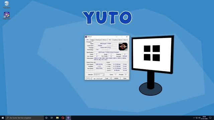Click the Technology value field
This screenshot has height=120, width=214.
tap(97, 50)
